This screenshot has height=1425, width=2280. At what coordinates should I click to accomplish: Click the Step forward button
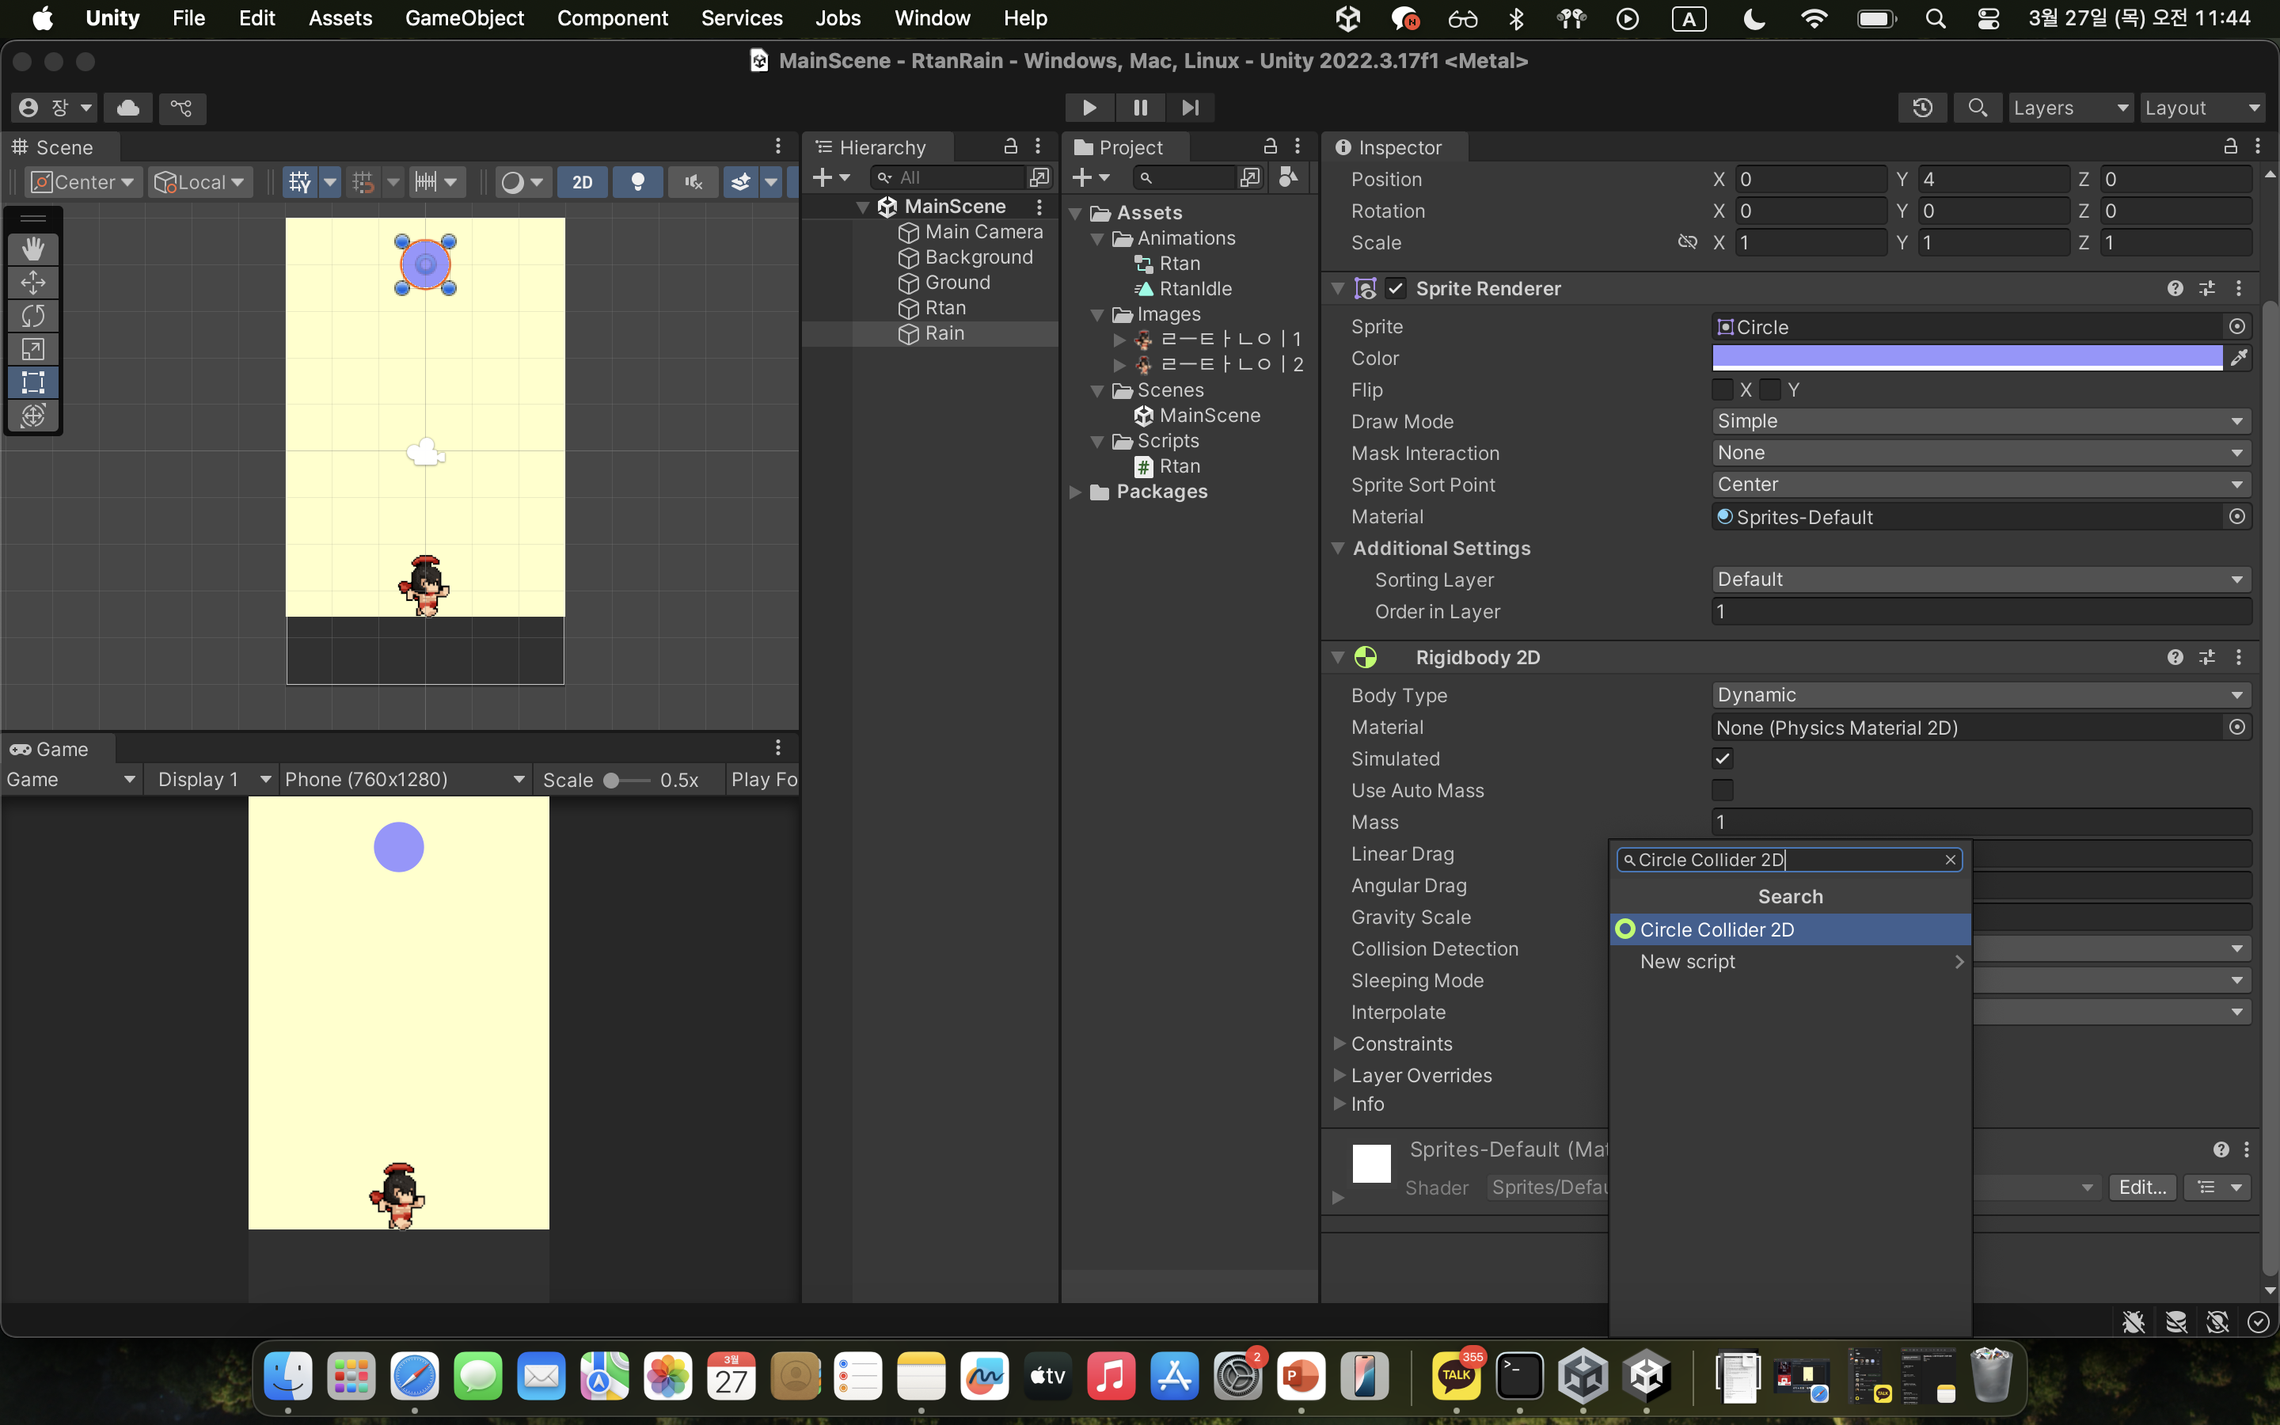tap(1190, 108)
